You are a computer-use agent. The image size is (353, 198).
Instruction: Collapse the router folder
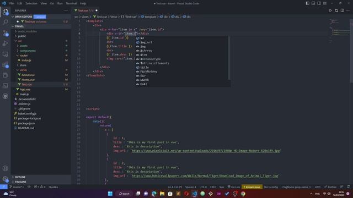coord(23,56)
